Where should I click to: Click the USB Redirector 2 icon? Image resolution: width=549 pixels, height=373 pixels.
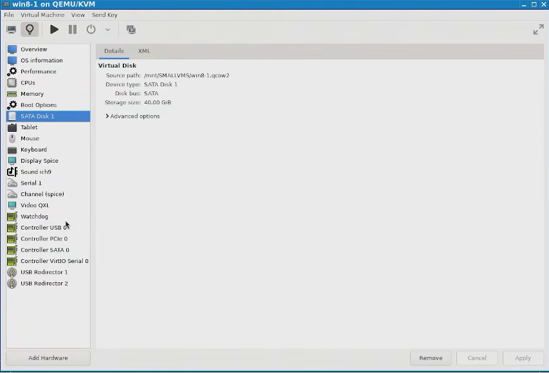pos(12,284)
